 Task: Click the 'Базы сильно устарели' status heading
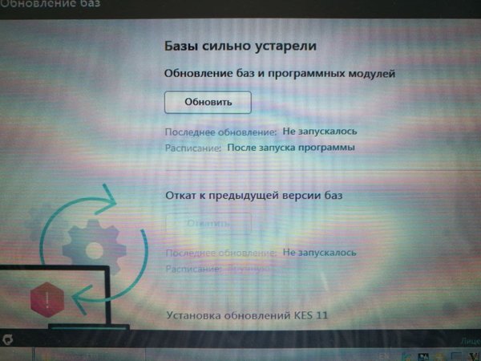[x=240, y=46]
